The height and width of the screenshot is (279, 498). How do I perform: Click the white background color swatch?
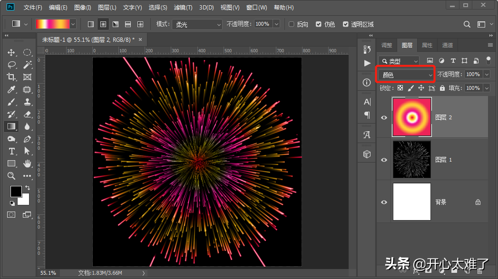point(25,201)
